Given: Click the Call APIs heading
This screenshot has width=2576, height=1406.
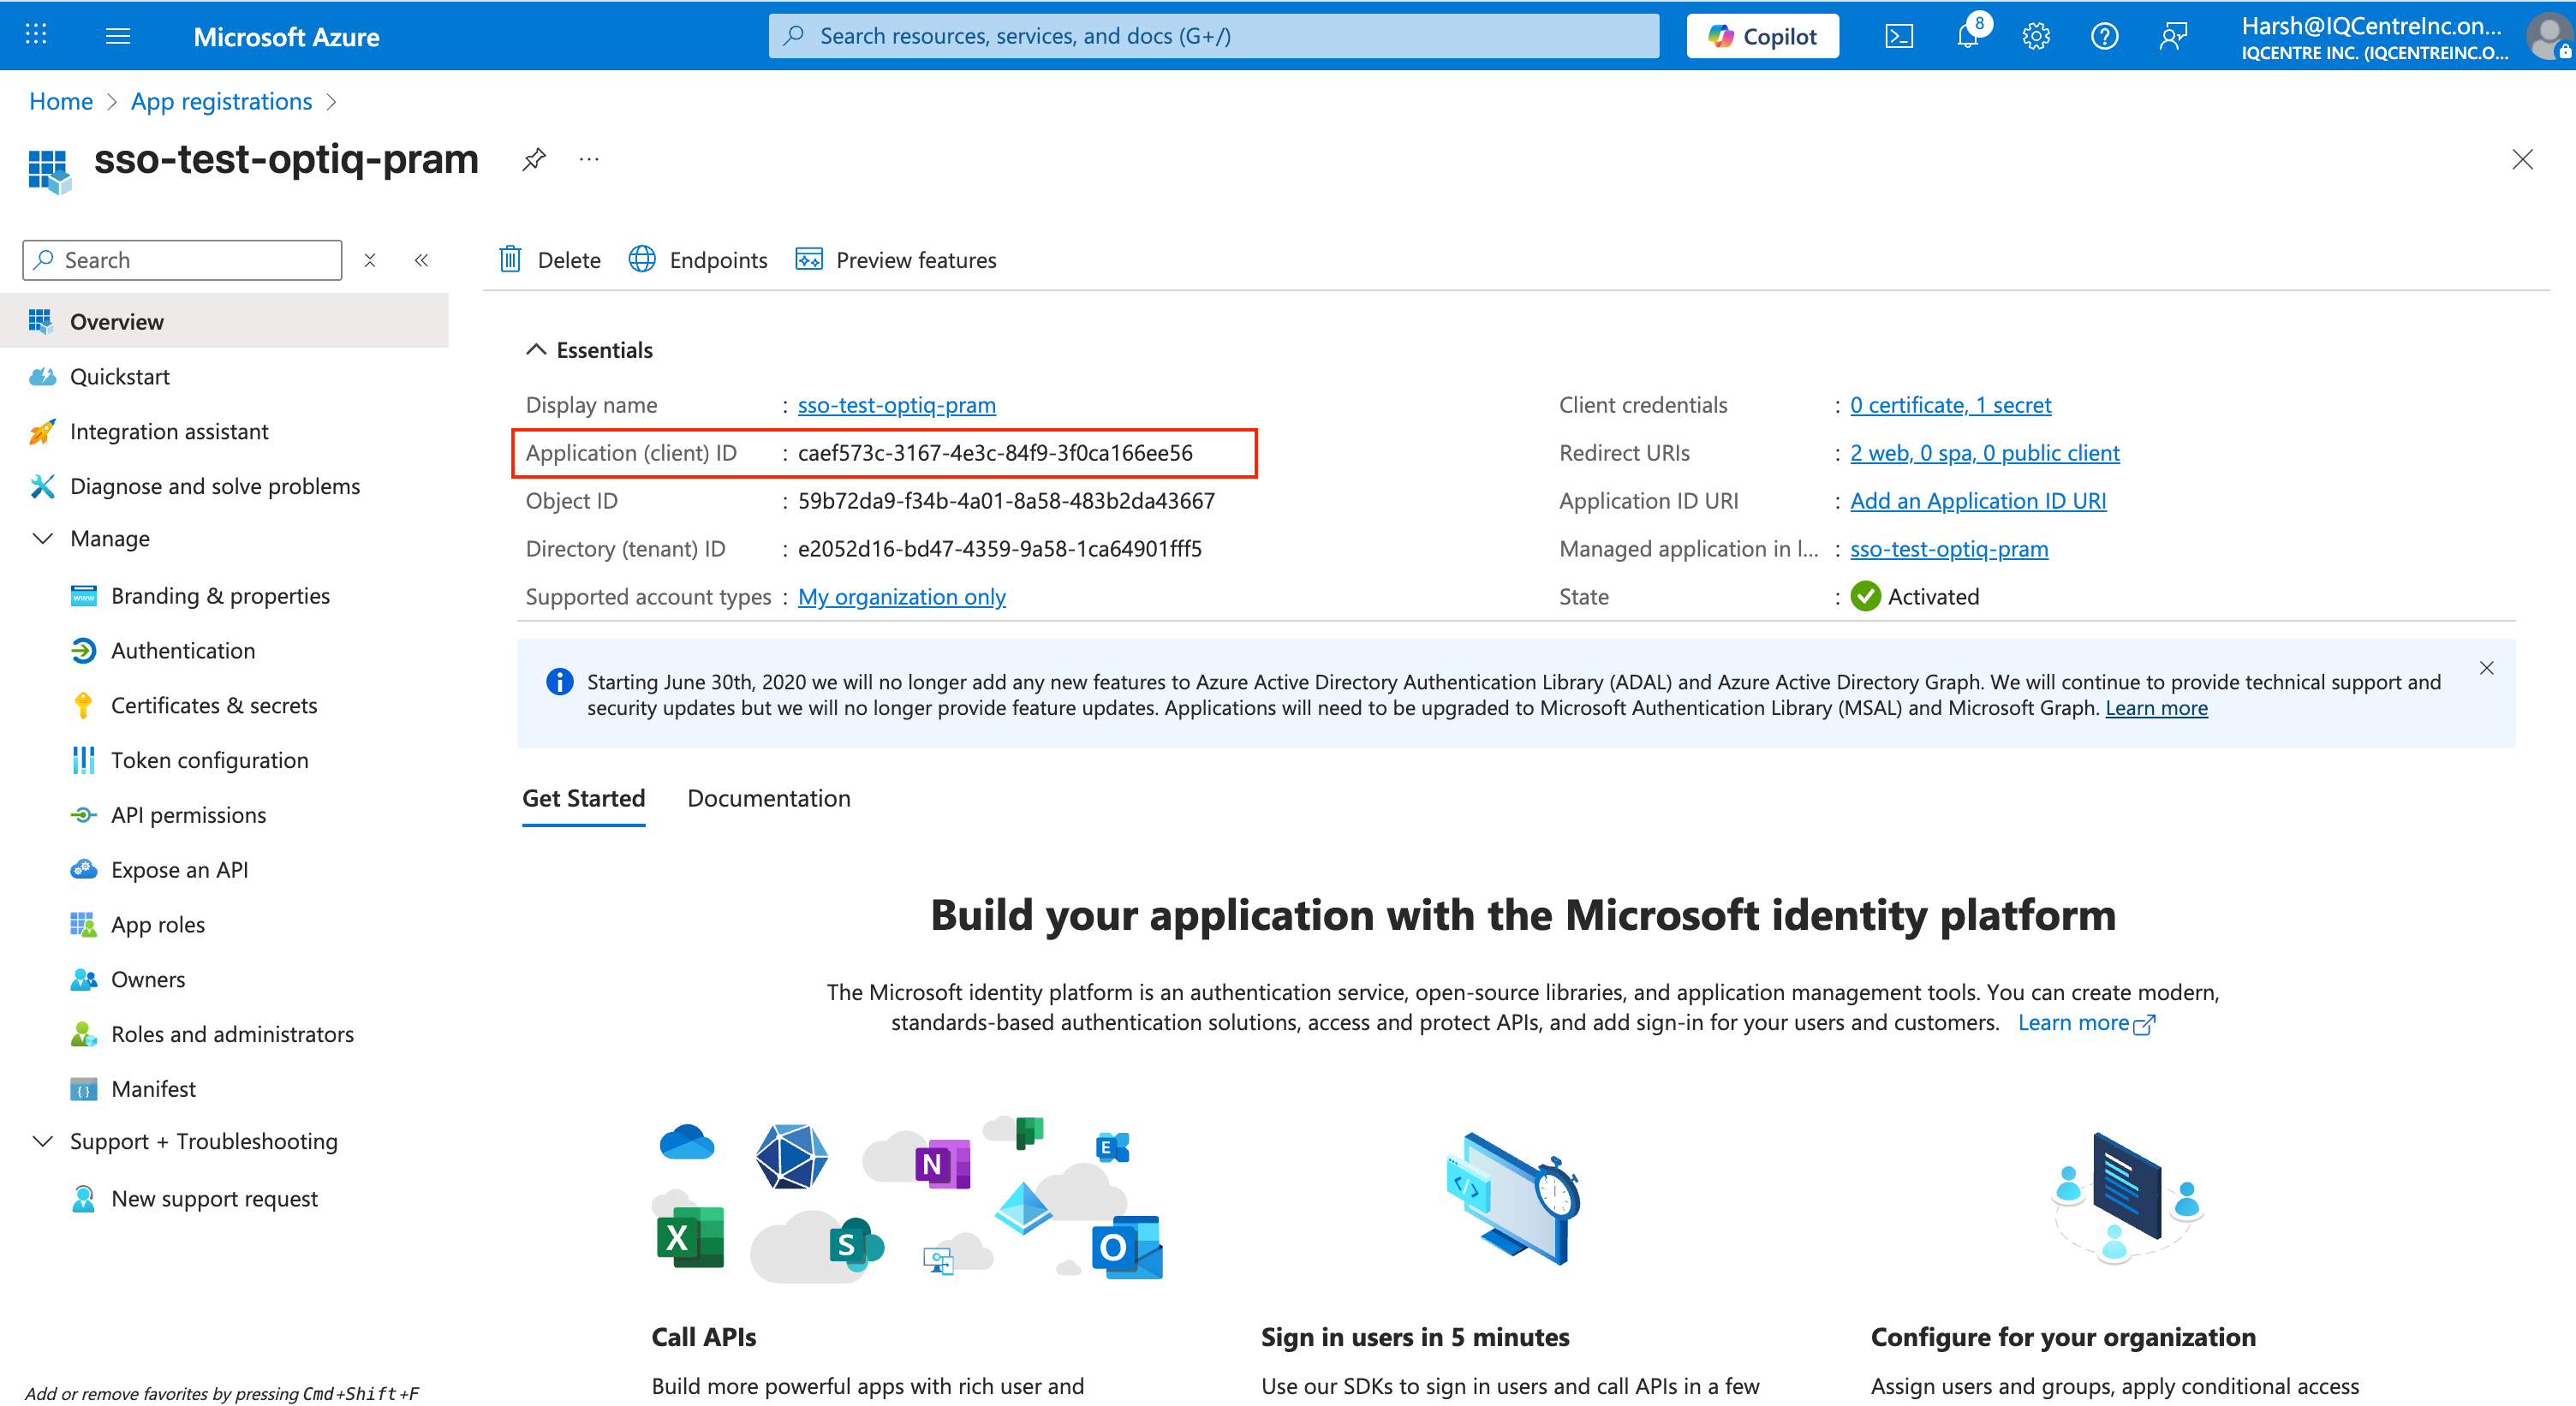Looking at the screenshot, I should pos(704,1337).
